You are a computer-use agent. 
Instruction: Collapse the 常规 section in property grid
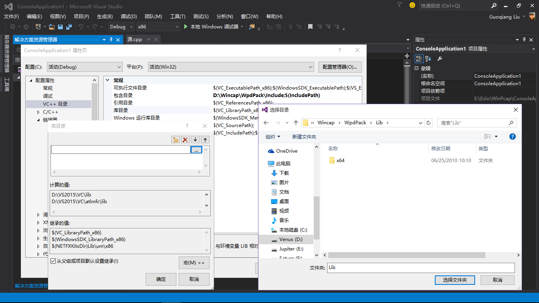(x=107, y=80)
